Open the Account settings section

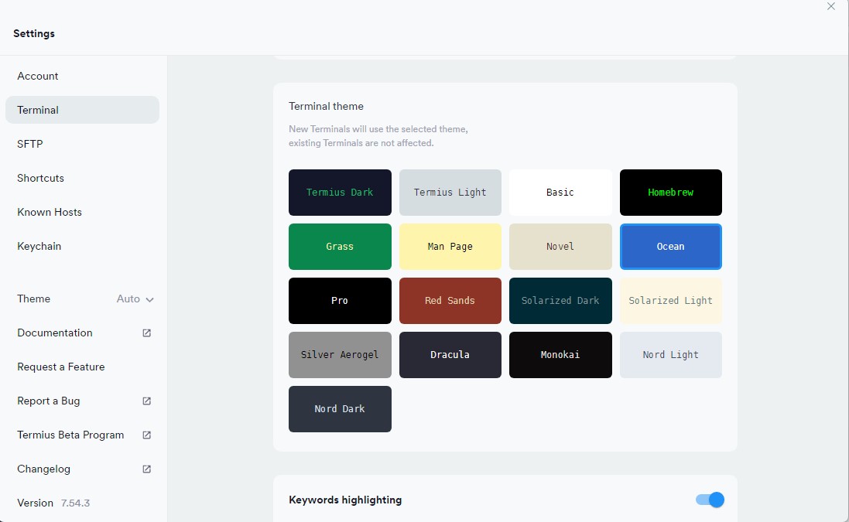38,76
